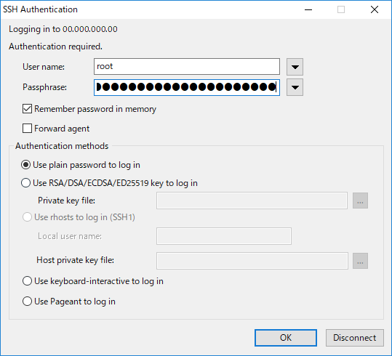The image size is (392, 356).
Task: Select Use RSA/DSA/ECDSA/ED25519 key option
Action: pyautogui.click(x=25, y=183)
